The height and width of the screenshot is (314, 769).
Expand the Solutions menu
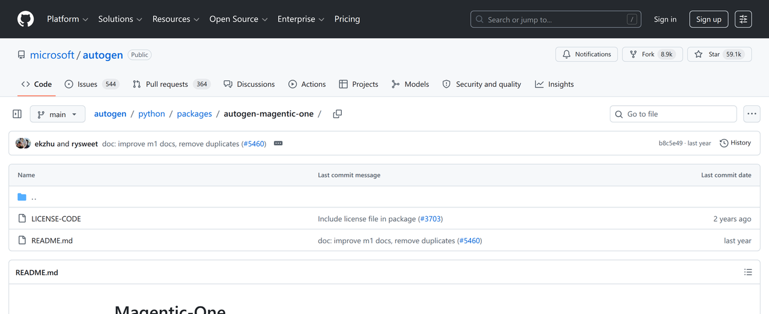pyautogui.click(x=120, y=19)
